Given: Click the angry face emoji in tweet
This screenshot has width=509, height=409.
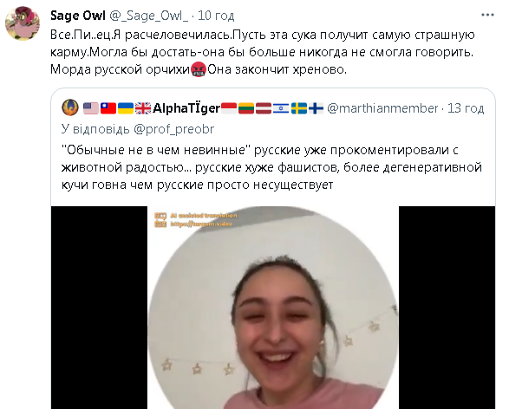Looking at the screenshot, I should click(199, 69).
